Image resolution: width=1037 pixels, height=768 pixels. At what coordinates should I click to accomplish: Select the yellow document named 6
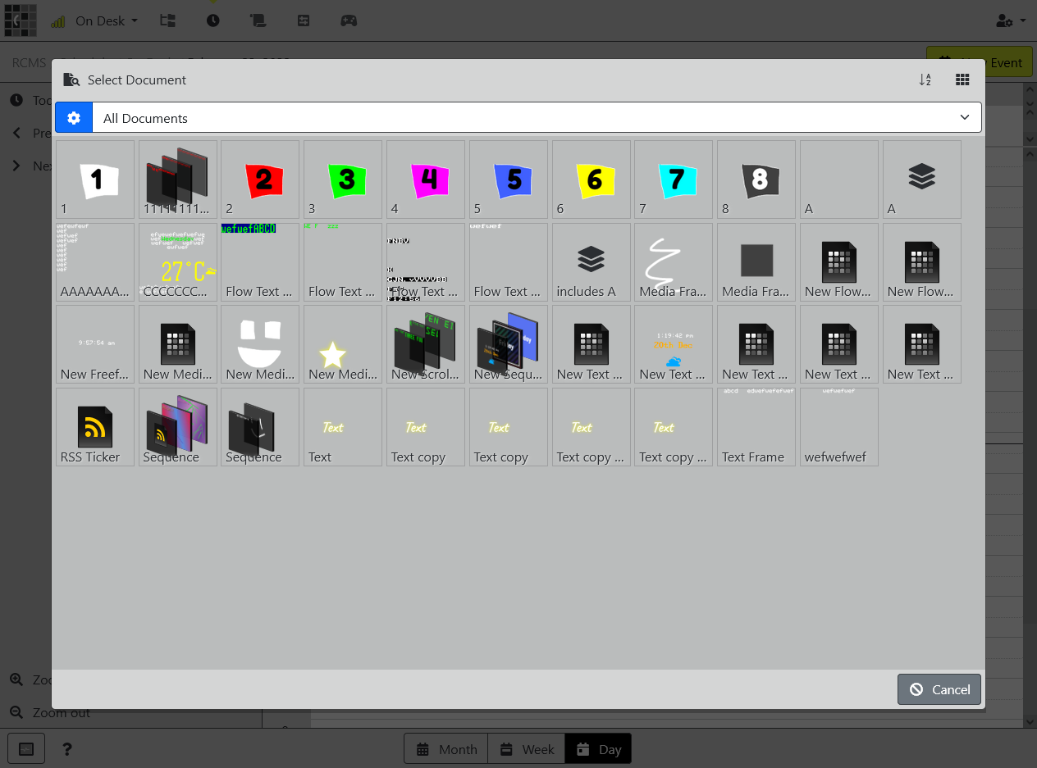(x=592, y=180)
